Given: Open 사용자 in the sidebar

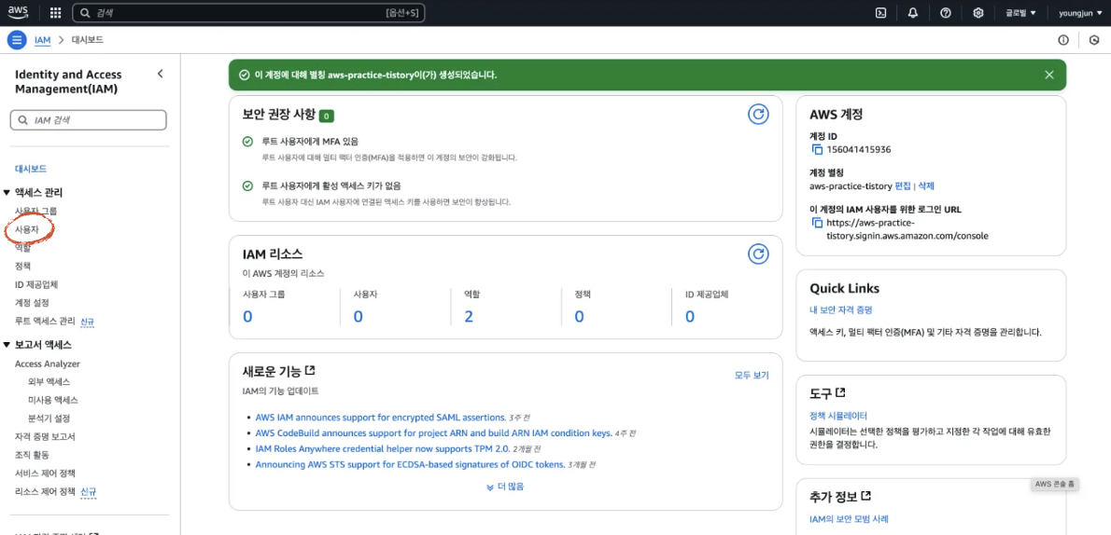Looking at the screenshot, I should [27, 229].
